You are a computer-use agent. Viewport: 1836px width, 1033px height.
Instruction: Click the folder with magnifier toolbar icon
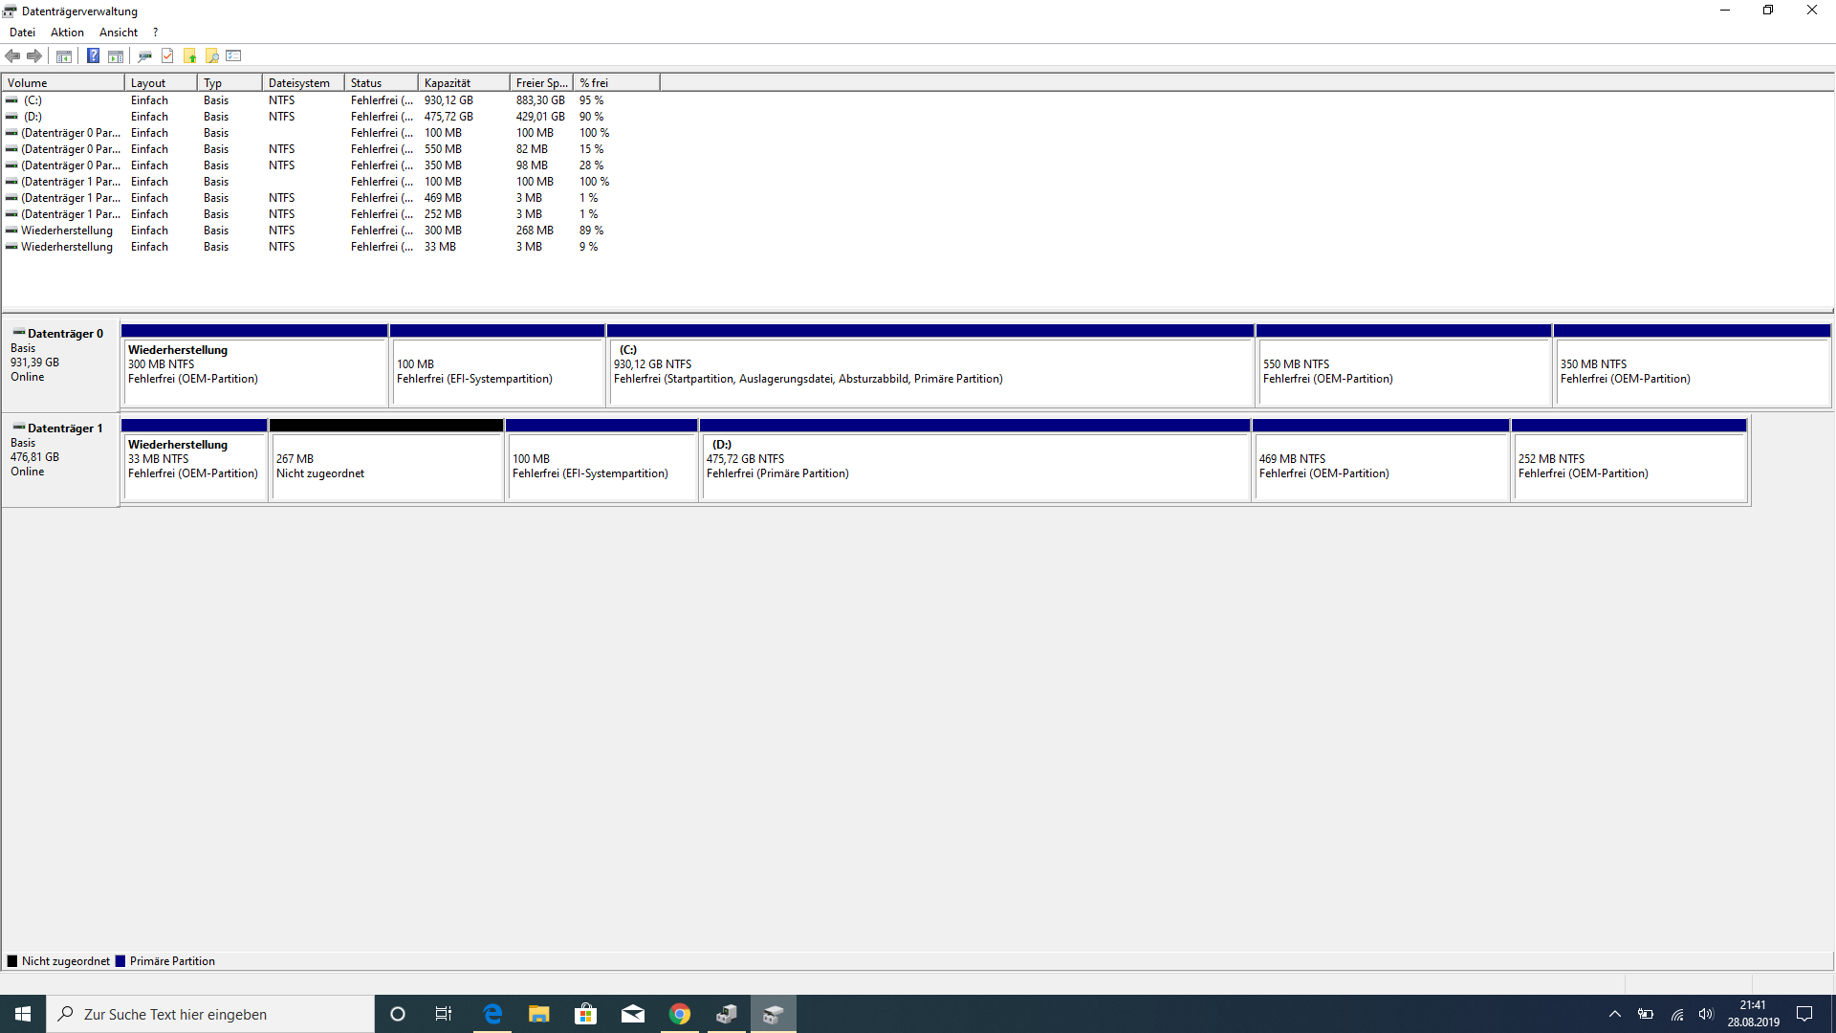[x=212, y=55]
